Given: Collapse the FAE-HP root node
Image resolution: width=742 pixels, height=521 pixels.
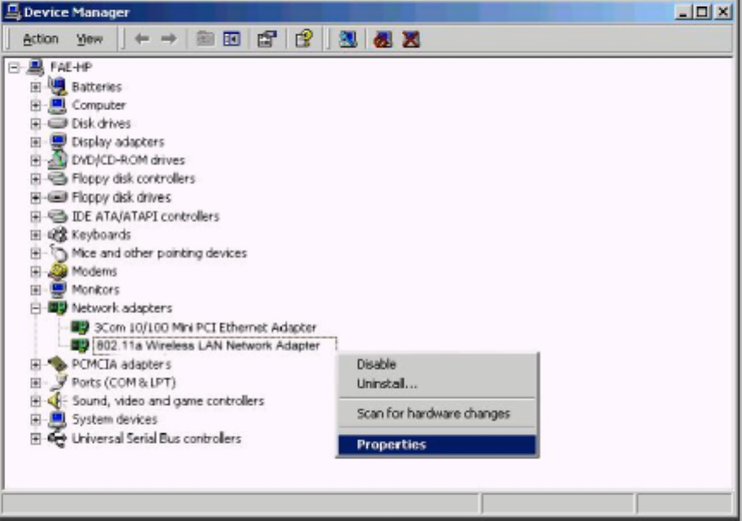Looking at the screenshot, I should (x=15, y=67).
